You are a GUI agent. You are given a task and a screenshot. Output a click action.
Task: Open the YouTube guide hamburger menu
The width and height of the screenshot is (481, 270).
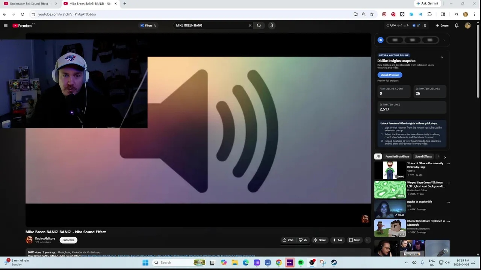click(6, 25)
